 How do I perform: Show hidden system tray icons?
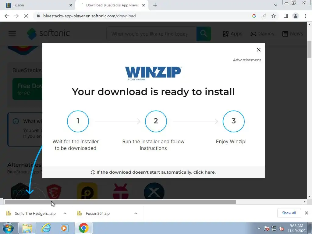tap(259, 228)
